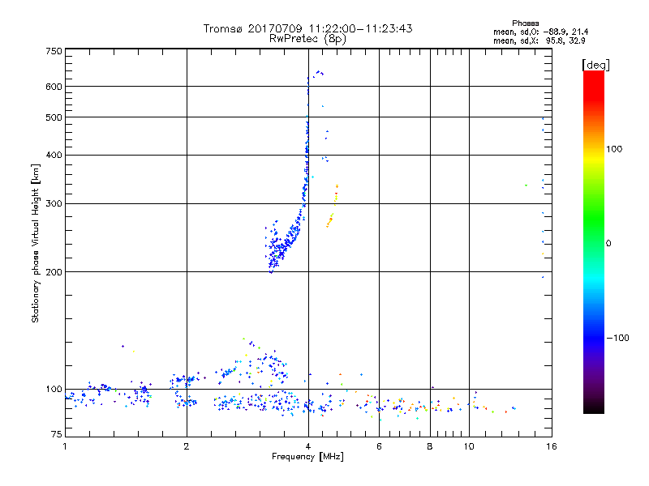Click the x-axis tick label '16'
The height and width of the screenshot is (486, 649).
point(552,446)
